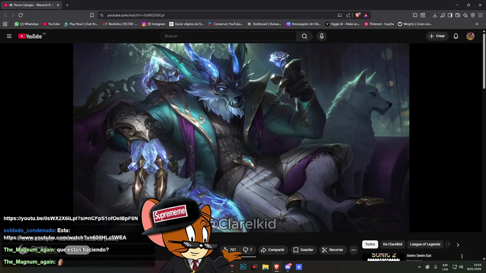
Task: Click the search magnifier button
Action: [305, 36]
